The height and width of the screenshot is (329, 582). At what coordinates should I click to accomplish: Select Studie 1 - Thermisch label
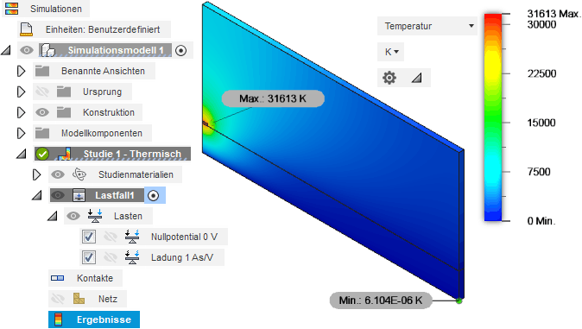pyautogui.click(x=132, y=154)
